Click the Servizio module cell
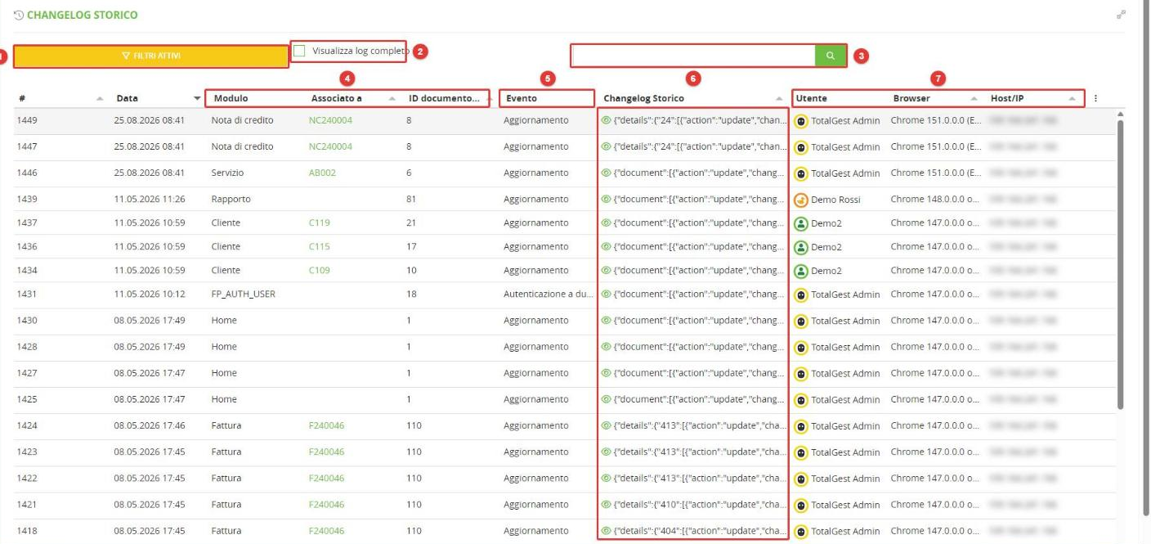The width and height of the screenshot is (1151, 544). click(228, 173)
